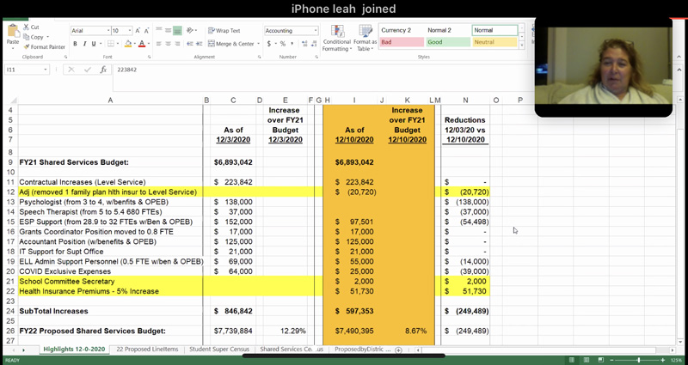Open the font size 10 dropdown
The image size is (688, 365).
click(x=130, y=31)
